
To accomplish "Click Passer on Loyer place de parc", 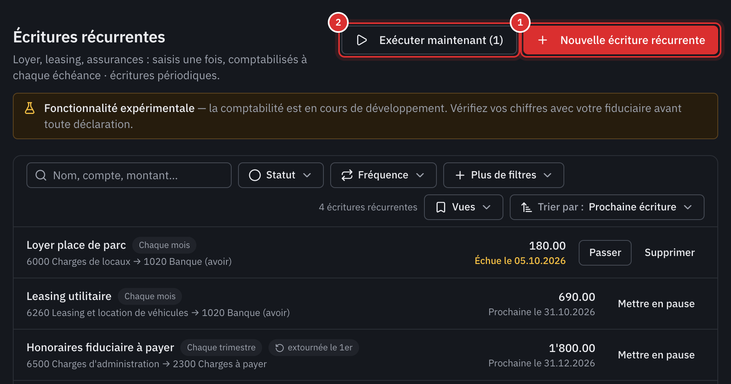I will (x=605, y=253).
